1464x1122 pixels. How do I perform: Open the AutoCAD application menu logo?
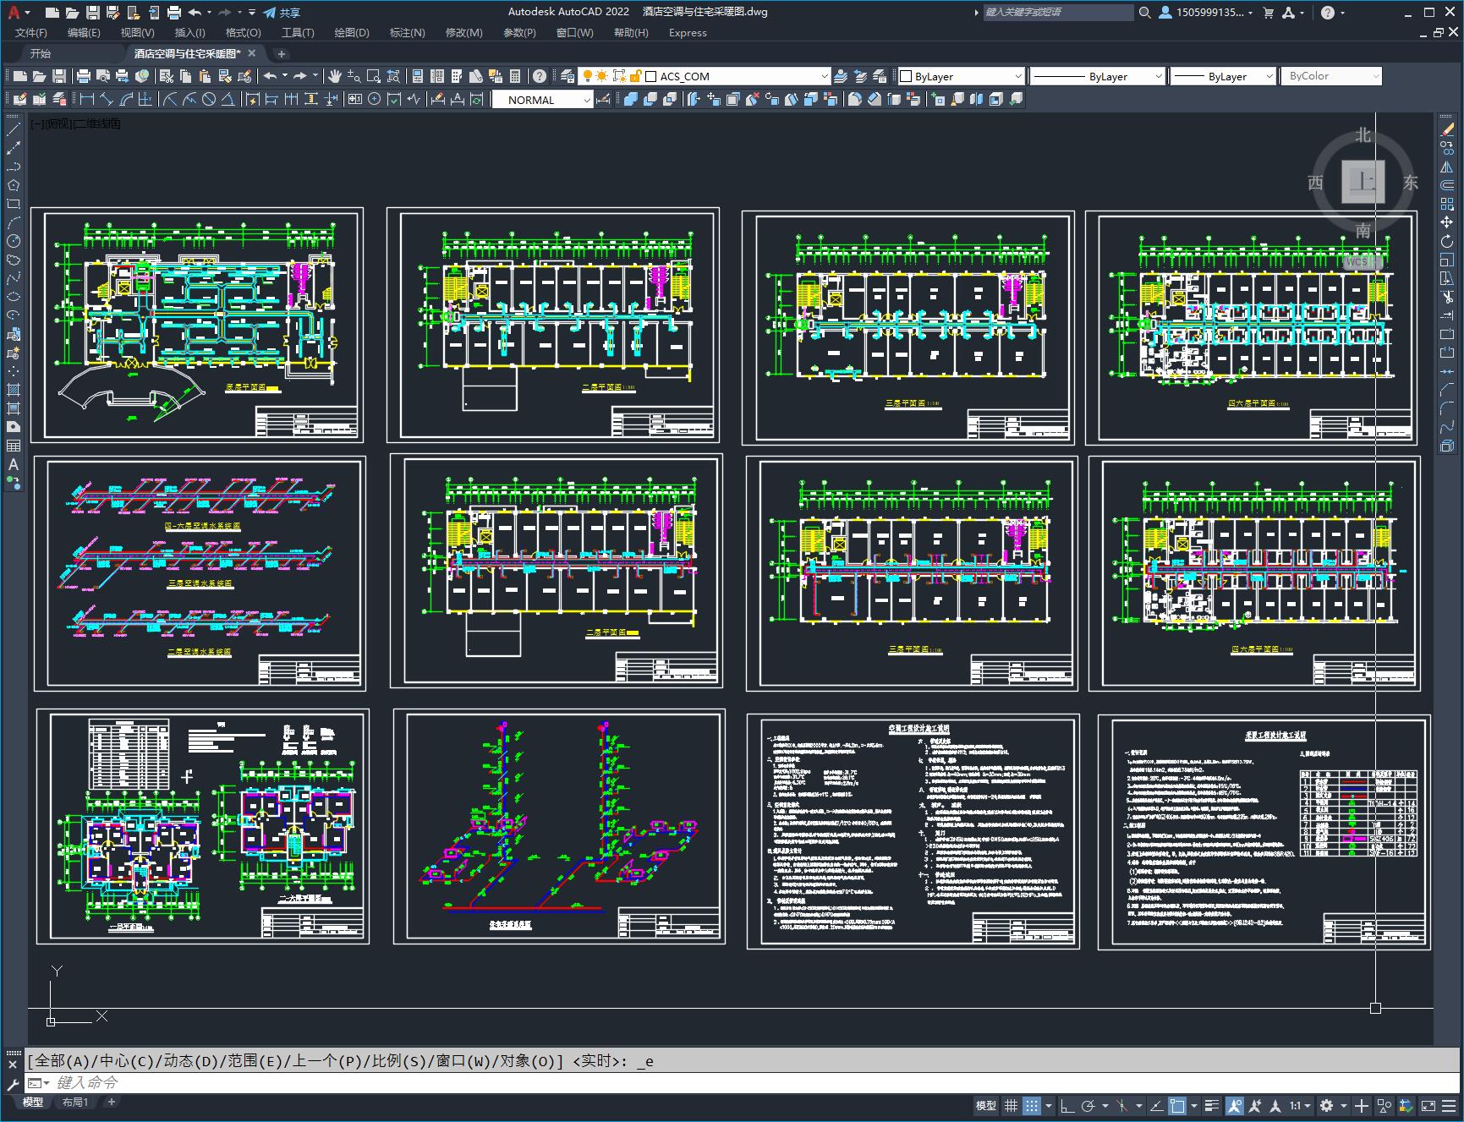coord(14,13)
